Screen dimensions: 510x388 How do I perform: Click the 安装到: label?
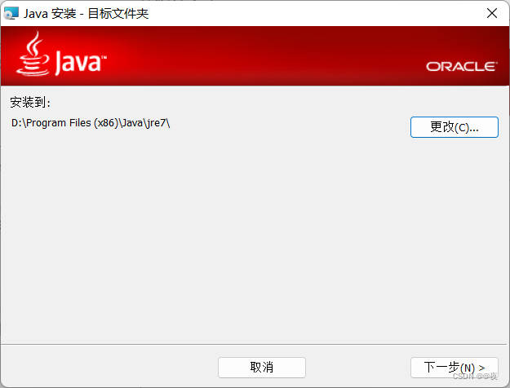(30, 103)
